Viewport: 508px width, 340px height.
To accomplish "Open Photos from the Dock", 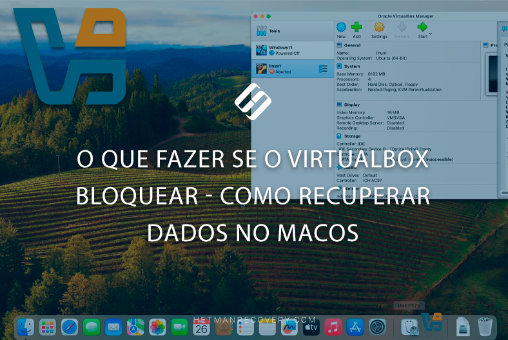I will point(157,326).
